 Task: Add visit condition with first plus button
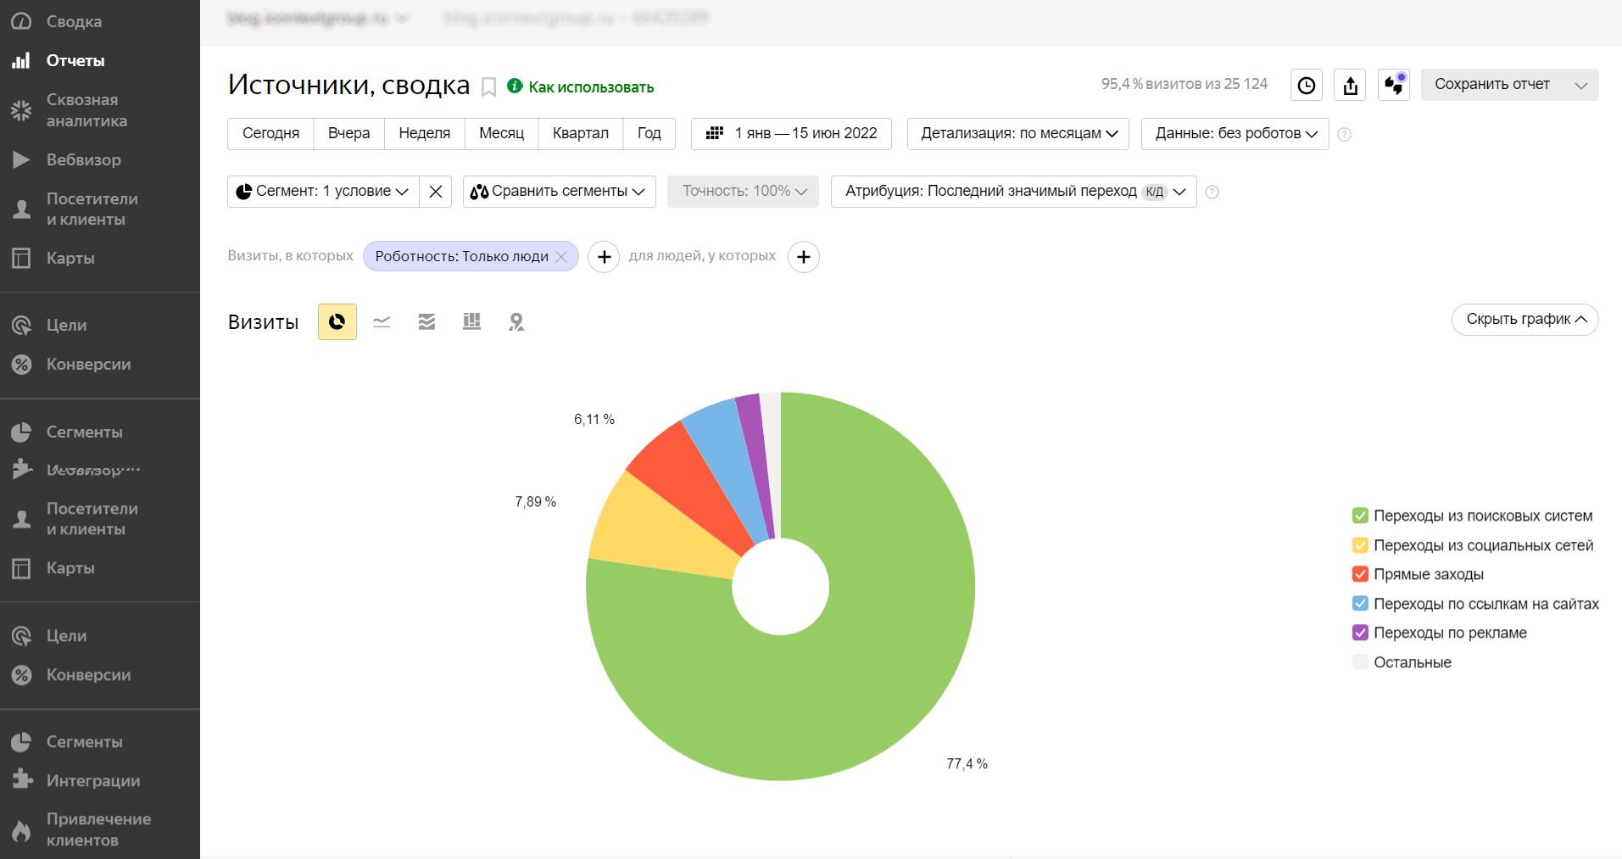click(604, 256)
